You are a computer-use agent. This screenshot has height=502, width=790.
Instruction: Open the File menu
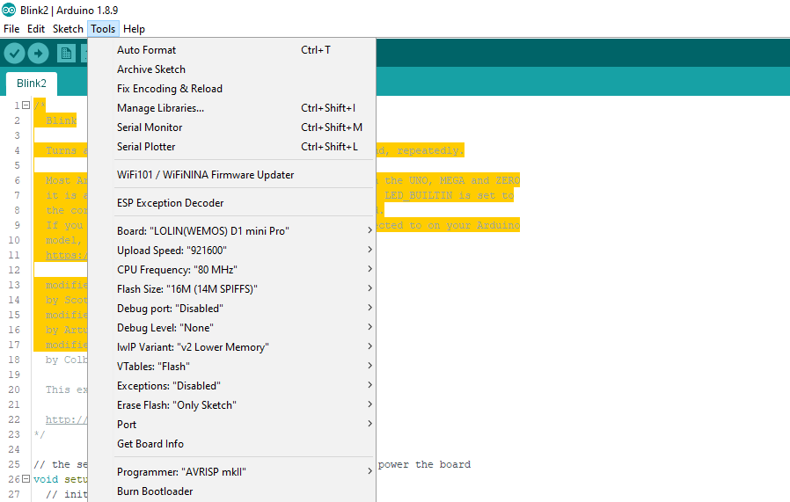(x=11, y=29)
